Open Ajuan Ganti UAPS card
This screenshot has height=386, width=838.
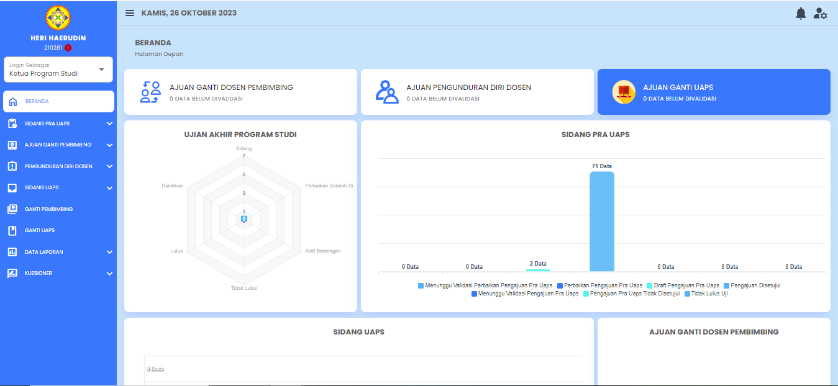[x=714, y=92]
